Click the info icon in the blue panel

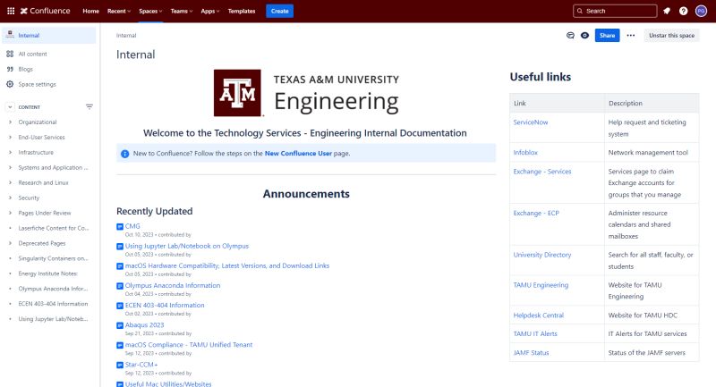point(124,154)
